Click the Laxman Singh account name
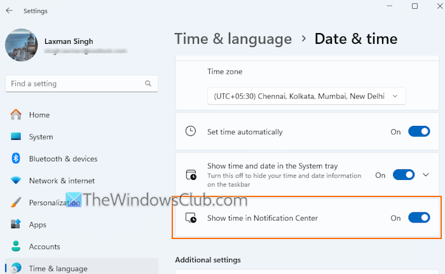The height and width of the screenshot is (274, 445). [69, 41]
